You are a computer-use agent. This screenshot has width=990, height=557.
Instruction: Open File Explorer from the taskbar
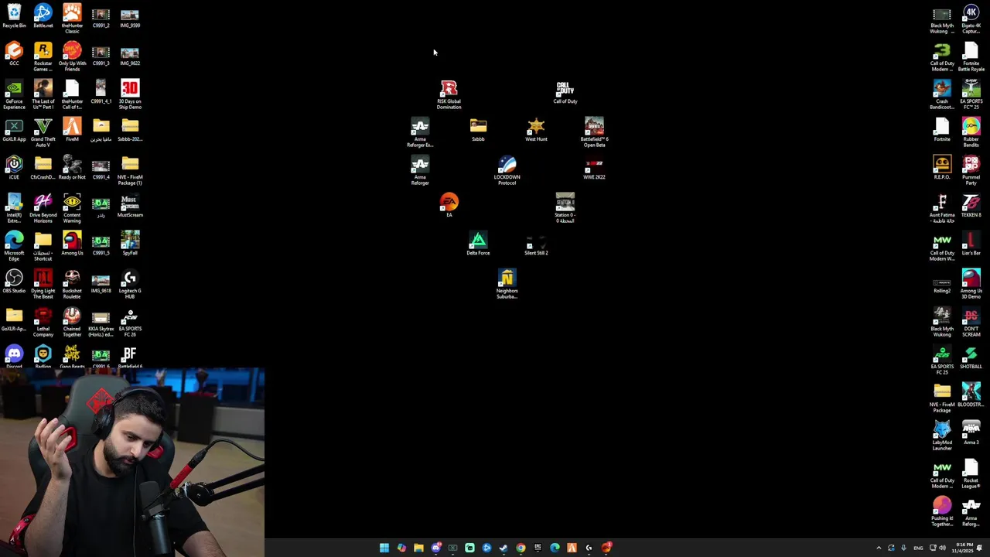coord(418,548)
